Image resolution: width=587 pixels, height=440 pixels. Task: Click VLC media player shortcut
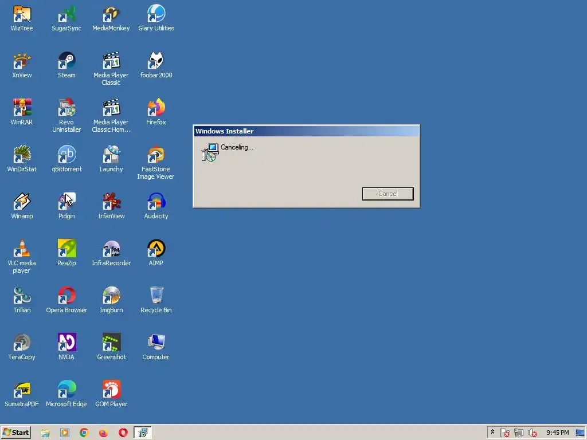click(22, 257)
